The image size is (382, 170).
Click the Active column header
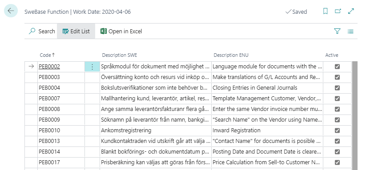[332, 55]
